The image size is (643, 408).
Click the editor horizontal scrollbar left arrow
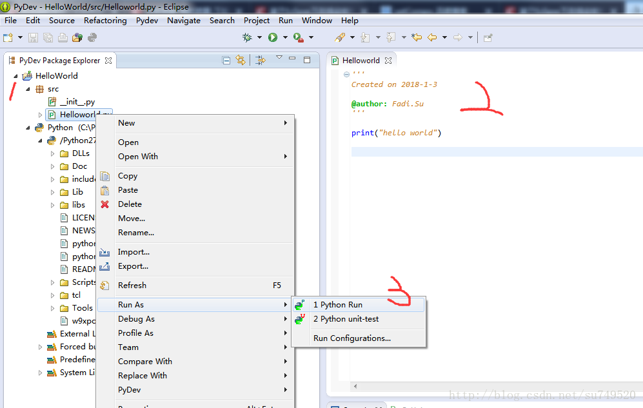point(355,386)
